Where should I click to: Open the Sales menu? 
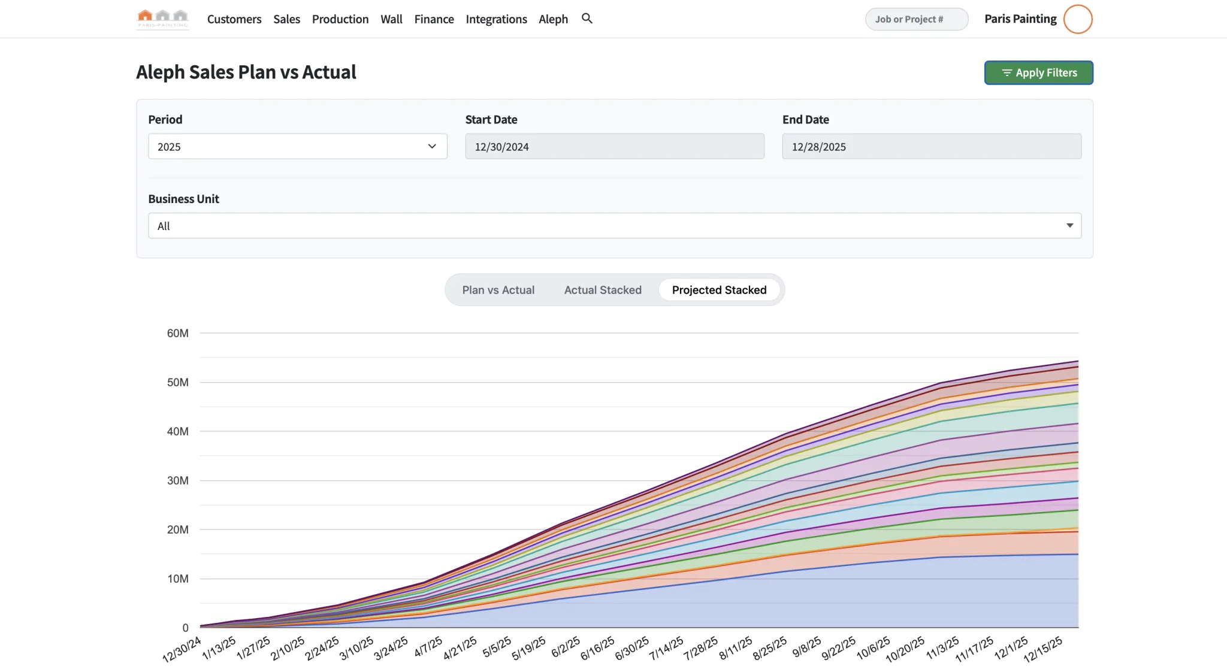286,19
